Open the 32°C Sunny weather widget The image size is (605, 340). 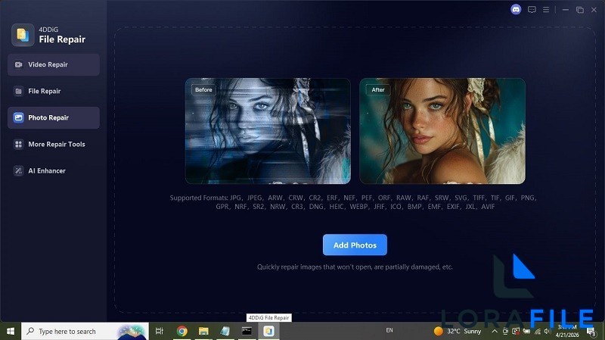[x=458, y=331]
